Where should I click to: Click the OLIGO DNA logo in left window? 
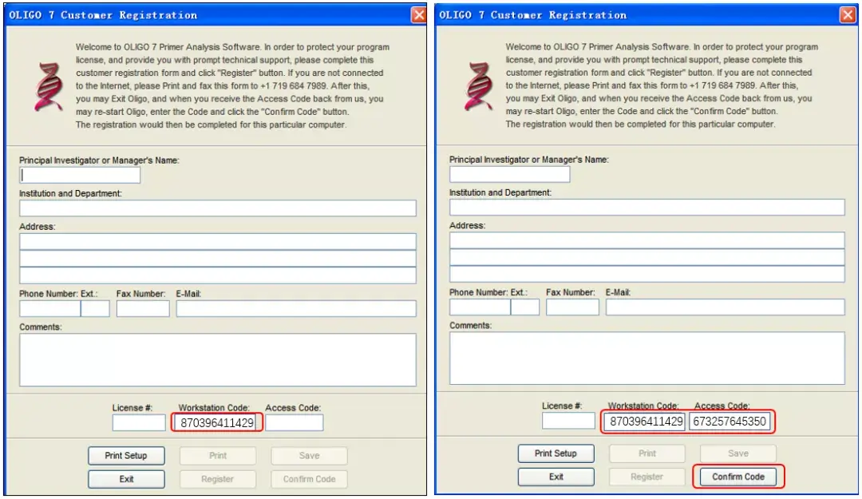point(49,86)
